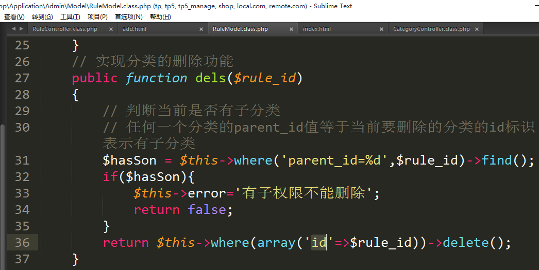Screen dimensions: 539x270
Task: Open the index.html tab
Action: pyautogui.click(x=316, y=29)
